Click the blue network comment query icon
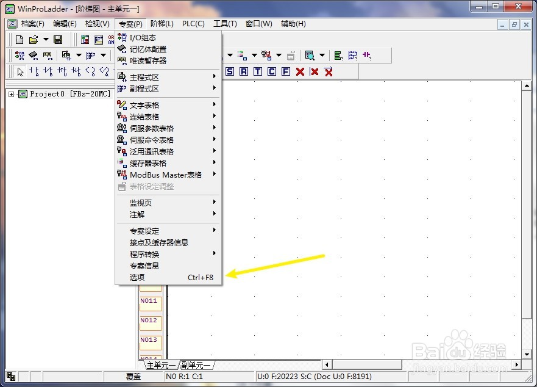Viewport: 537px width, 387px height. pyautogui.click(x=353, y=55)
